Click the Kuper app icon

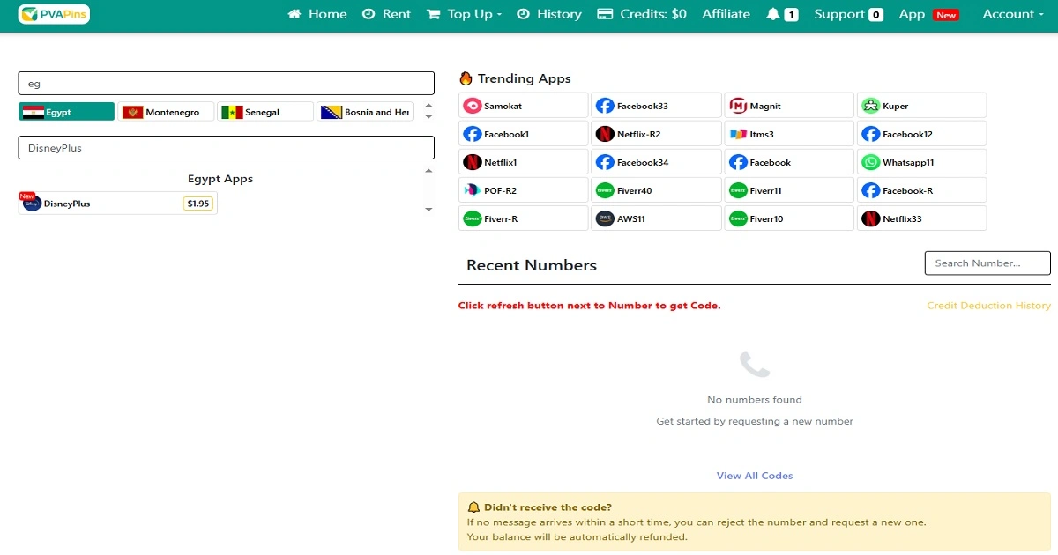[871, 106]
